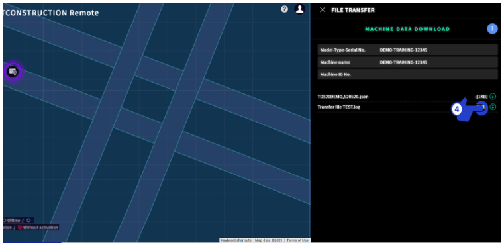Click the Machine ID No. field
The width and height of the screenshot is (504, 249).
[x=407, y=74]
